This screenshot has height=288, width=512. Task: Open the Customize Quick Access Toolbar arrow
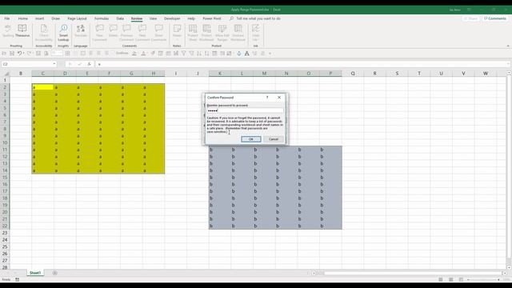270,54
